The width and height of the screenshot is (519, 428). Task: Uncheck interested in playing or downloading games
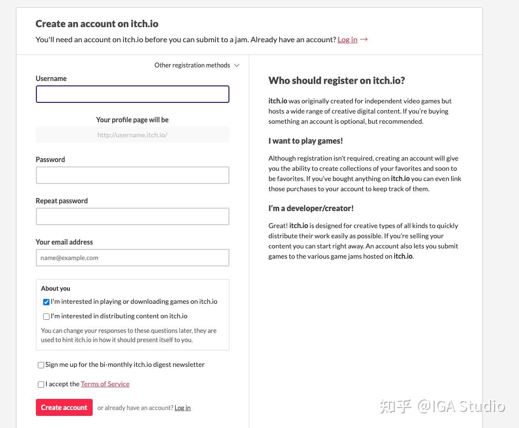tap(47, 302)
